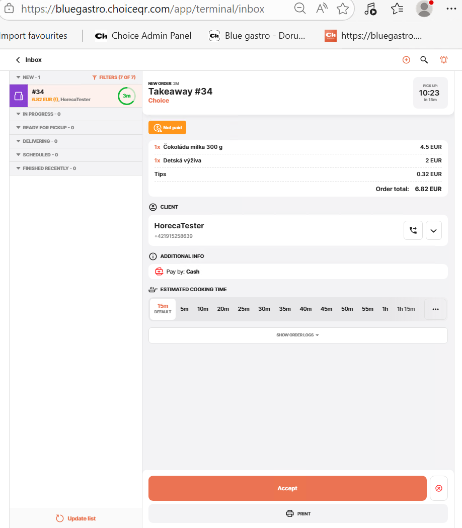462x528 pixels.
Task: Click the browser favourites star icon
Action: pyautogui.click(x=343, y=9)
